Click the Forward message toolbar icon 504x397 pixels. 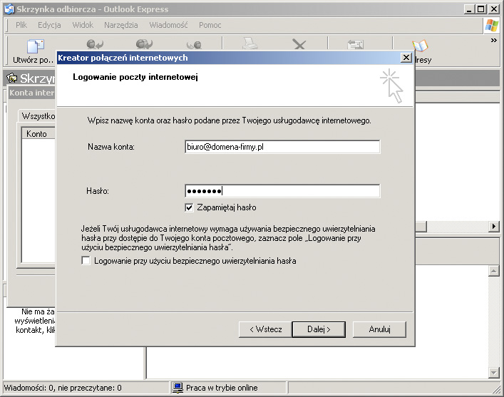pos(194,45)
